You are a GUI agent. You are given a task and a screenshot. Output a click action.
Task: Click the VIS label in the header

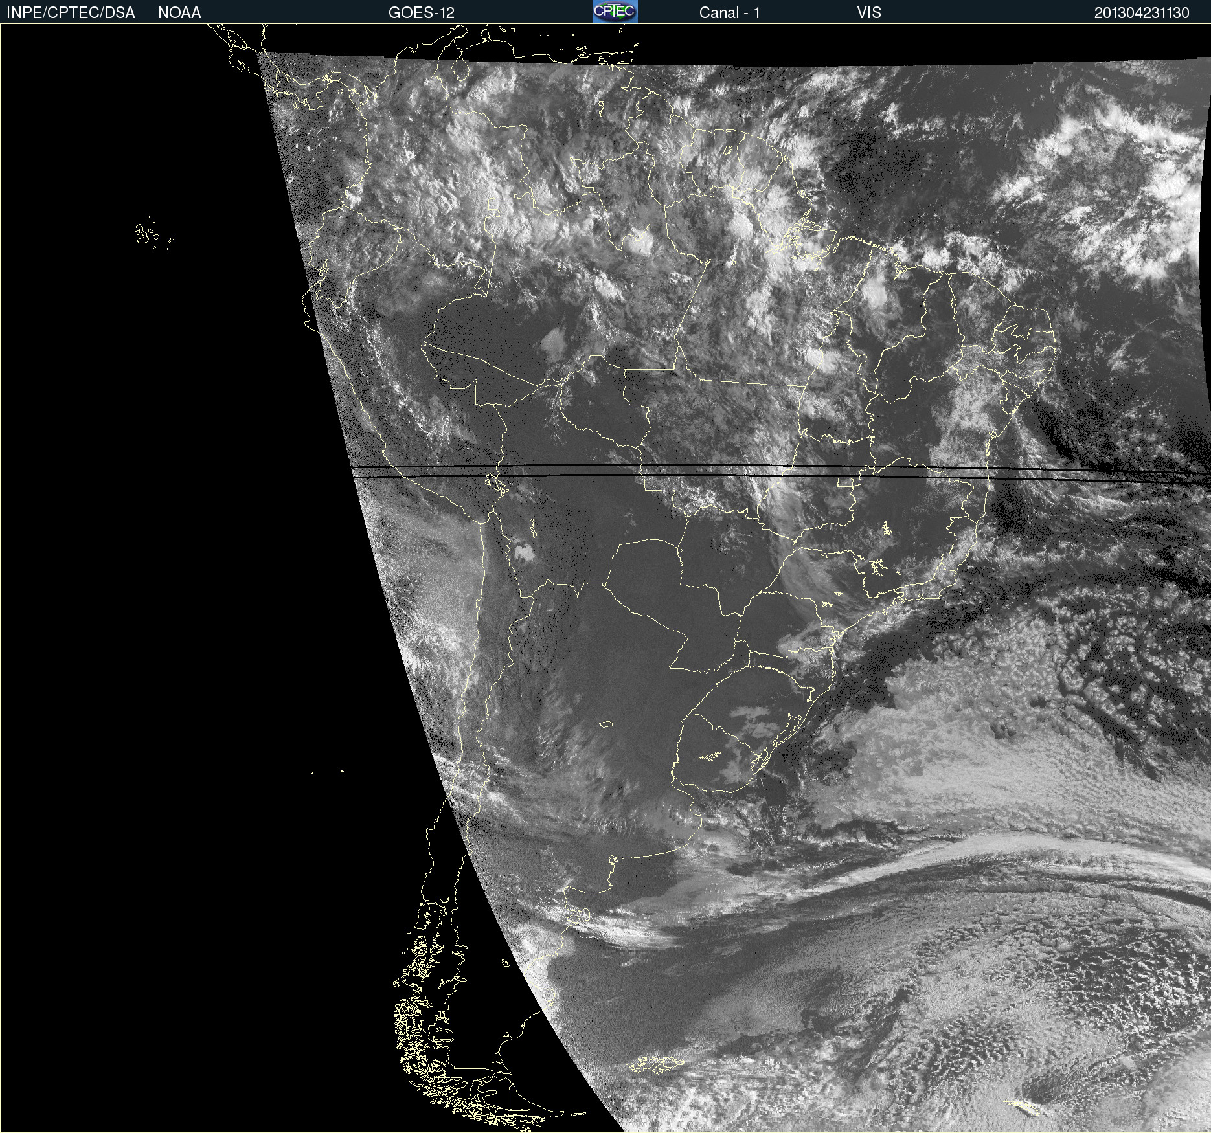pyautogui.click(x=869, y=13)
